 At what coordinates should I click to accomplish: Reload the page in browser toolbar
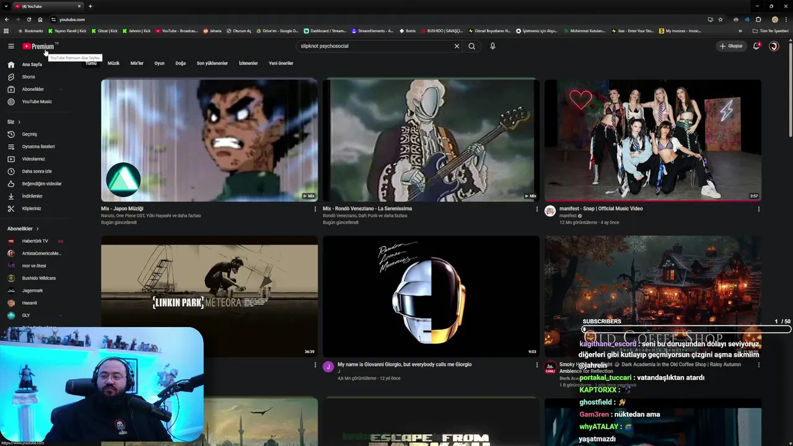pyautogui.click(x=28, y=19)
